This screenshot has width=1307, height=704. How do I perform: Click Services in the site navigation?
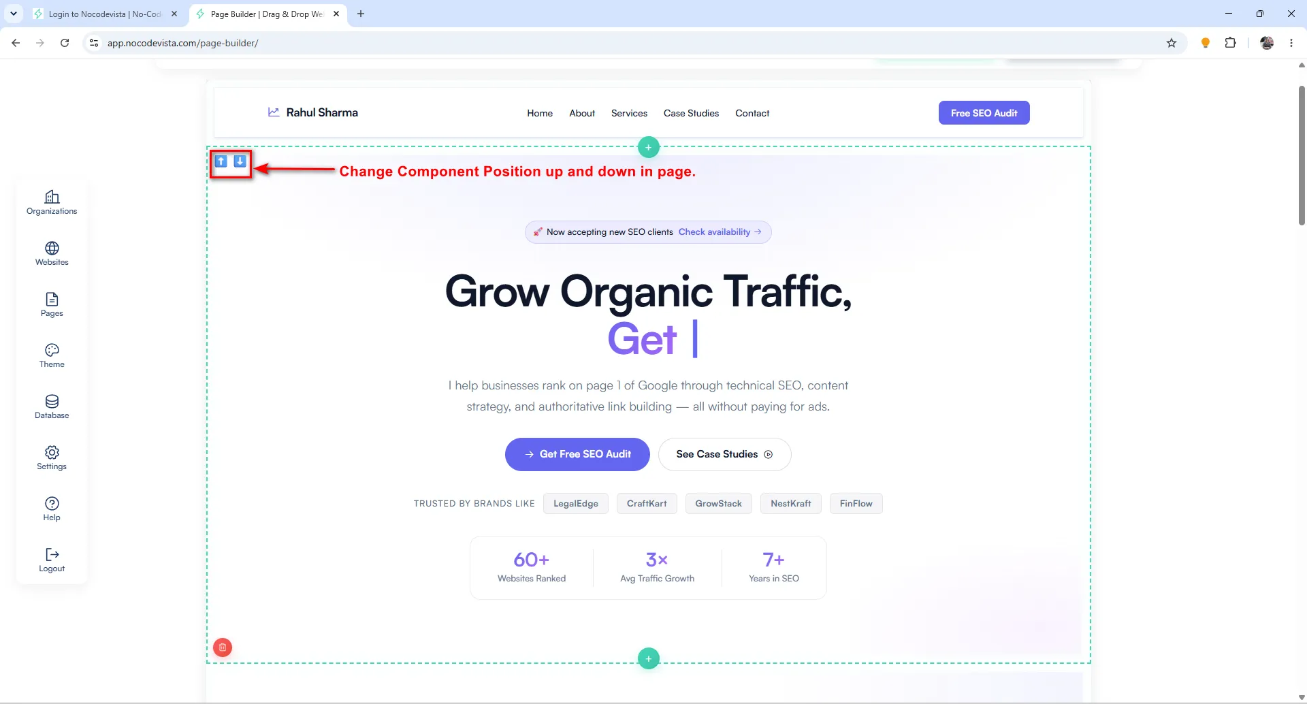pyautogui.click(x=629, y=113)
